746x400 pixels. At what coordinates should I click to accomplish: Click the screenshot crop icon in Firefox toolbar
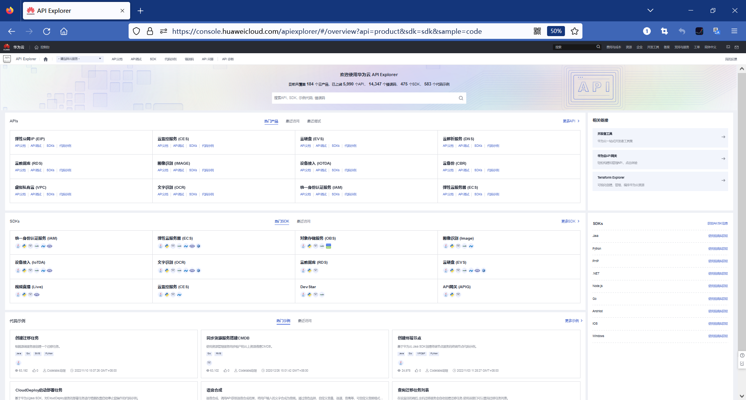pos(664,31)
